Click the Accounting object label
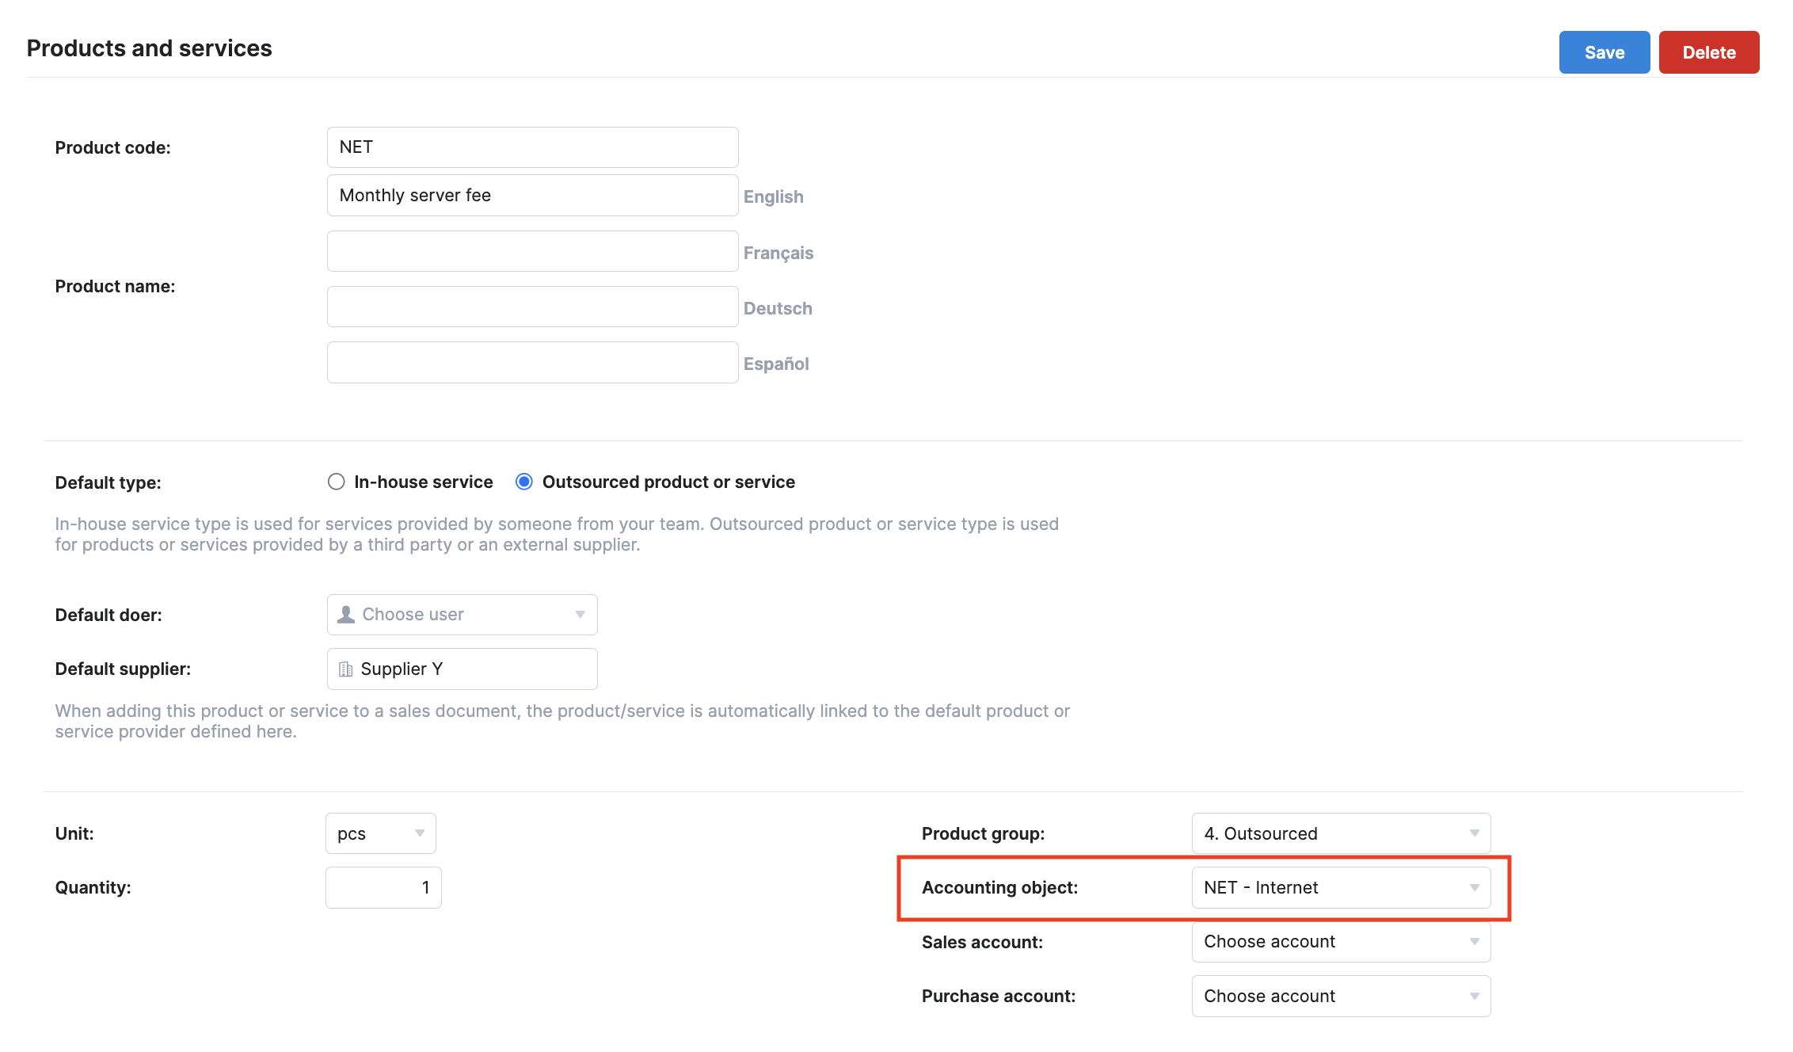 click(x=999, y=887)
